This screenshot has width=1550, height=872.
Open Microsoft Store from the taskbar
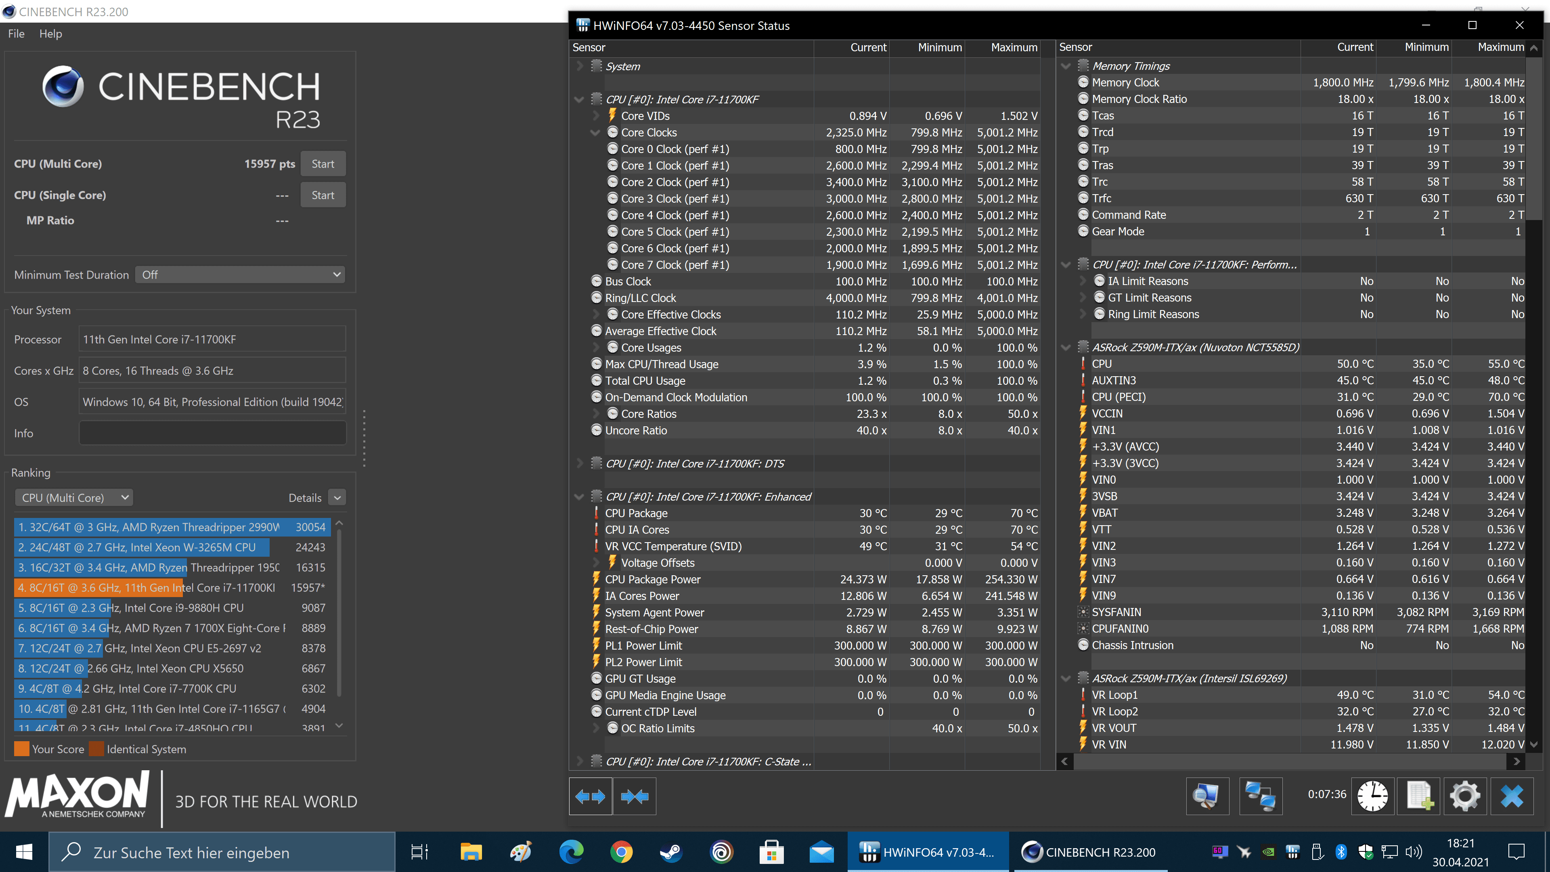pyautogui.click(x=771, y=852)
